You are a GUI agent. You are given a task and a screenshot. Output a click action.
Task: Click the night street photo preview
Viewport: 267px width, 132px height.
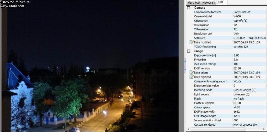(90, 66)
